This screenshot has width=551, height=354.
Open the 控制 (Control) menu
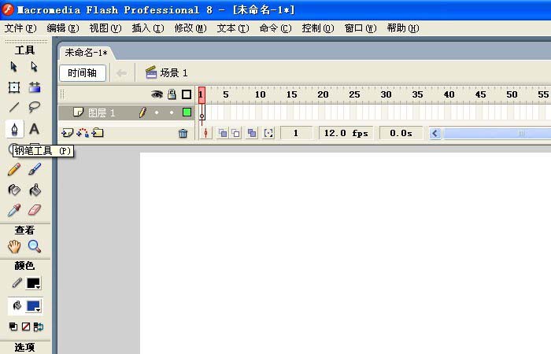pyautogui.click(x=318, y=28)
